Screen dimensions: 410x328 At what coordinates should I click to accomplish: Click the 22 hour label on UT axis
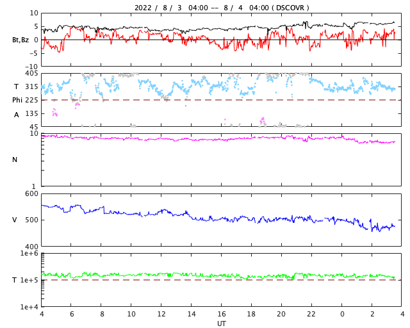click(311, 314)
